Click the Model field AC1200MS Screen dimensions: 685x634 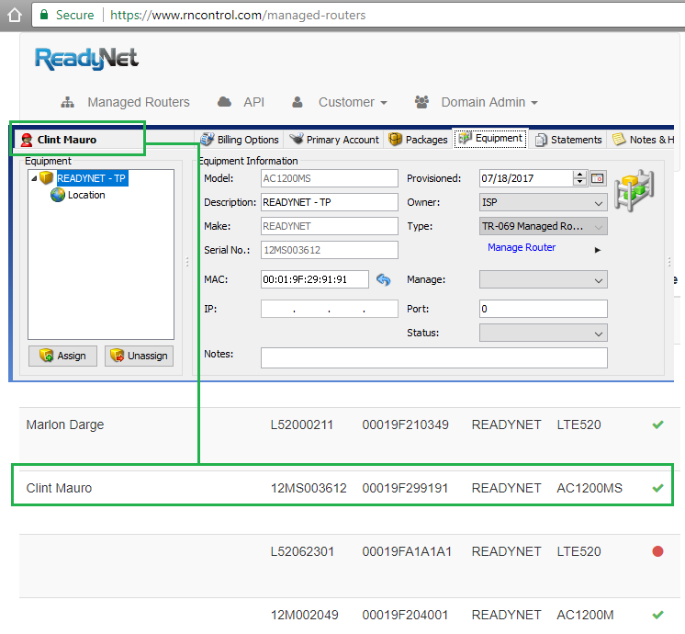330,178
